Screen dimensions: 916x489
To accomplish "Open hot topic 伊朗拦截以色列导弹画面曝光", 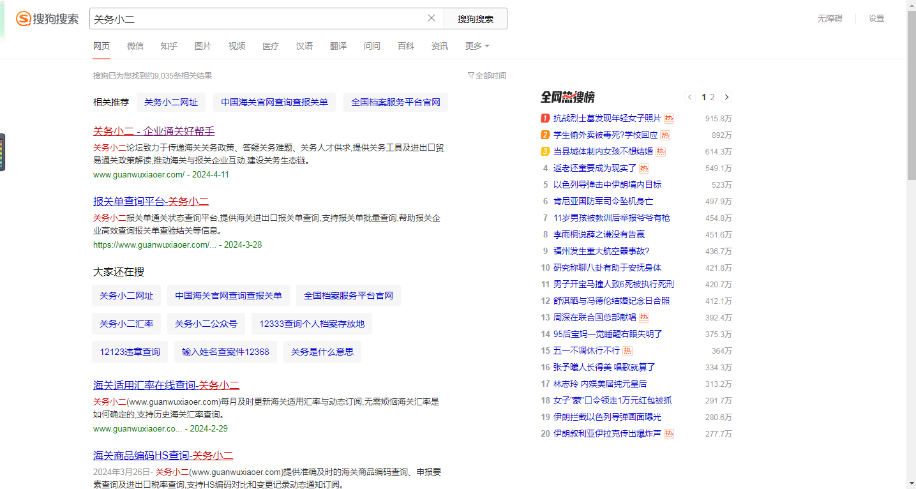I will coord(607,417).
